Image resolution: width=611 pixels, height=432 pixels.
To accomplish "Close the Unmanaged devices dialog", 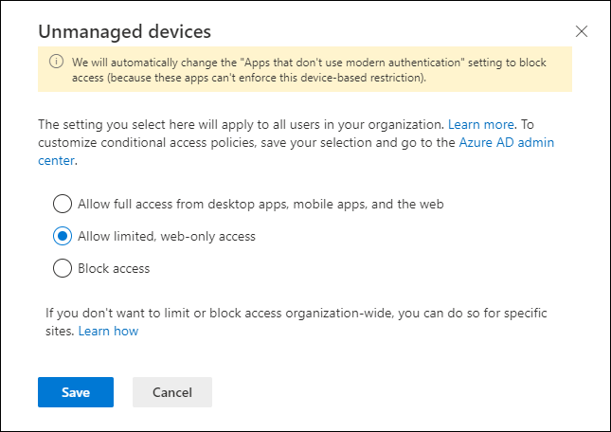I will [582, 31].
